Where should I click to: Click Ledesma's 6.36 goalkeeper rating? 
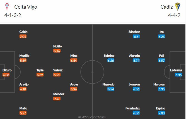point(178,75)
